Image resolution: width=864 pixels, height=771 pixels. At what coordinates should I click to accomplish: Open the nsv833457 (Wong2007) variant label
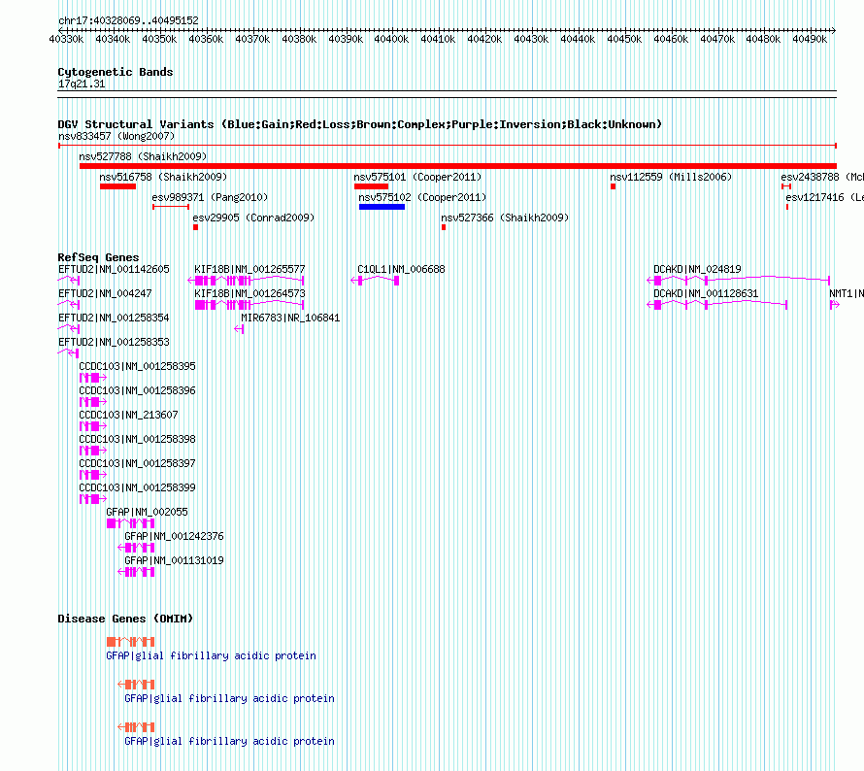click(x=116, y=136)
